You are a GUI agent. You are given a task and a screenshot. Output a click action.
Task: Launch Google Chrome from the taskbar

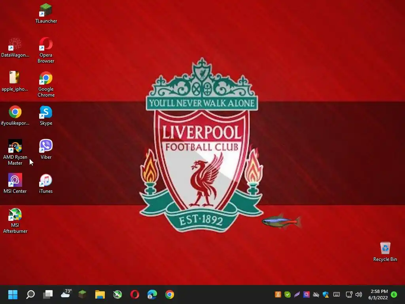click(x=169, y=294)
